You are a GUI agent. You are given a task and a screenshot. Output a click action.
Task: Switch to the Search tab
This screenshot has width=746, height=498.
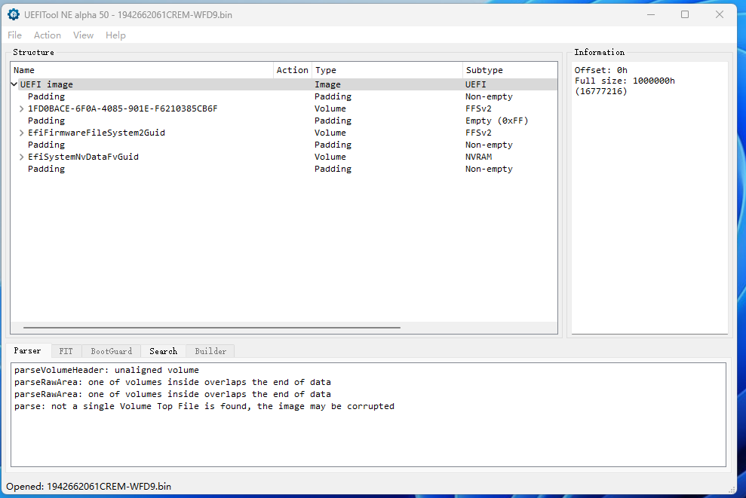click(163, 351)
